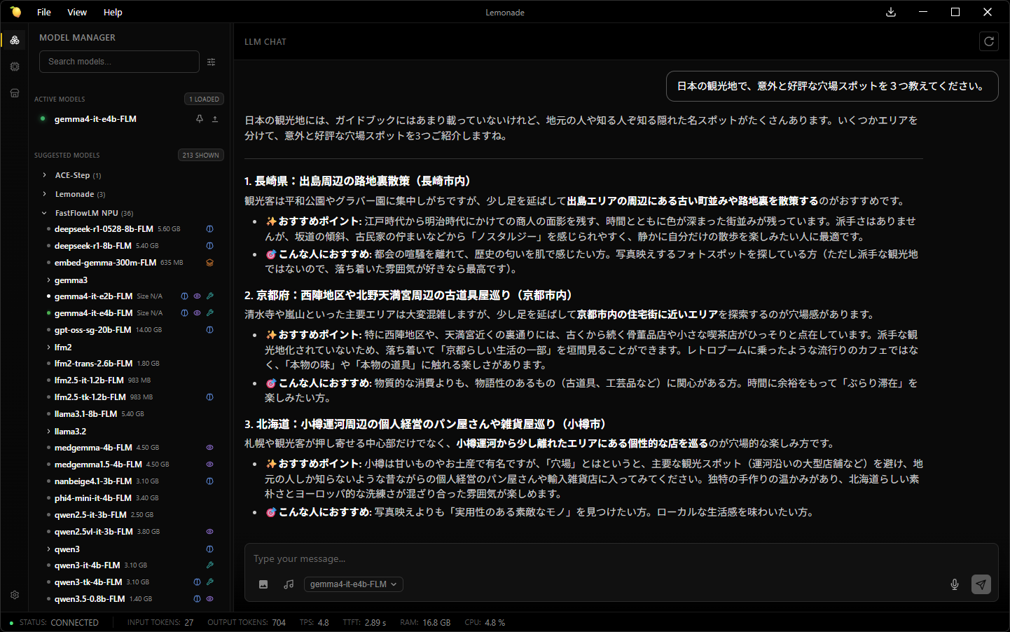
Task: Collapse the FastFlowLM NPU group
Action: click(x=44, y=213)
